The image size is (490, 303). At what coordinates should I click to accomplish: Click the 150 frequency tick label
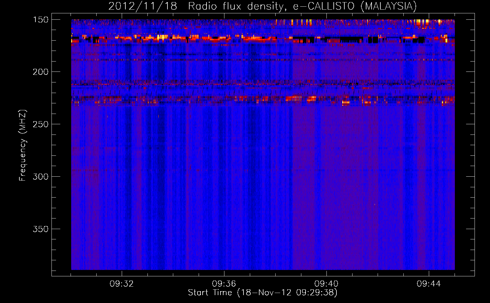click(41, 19)
